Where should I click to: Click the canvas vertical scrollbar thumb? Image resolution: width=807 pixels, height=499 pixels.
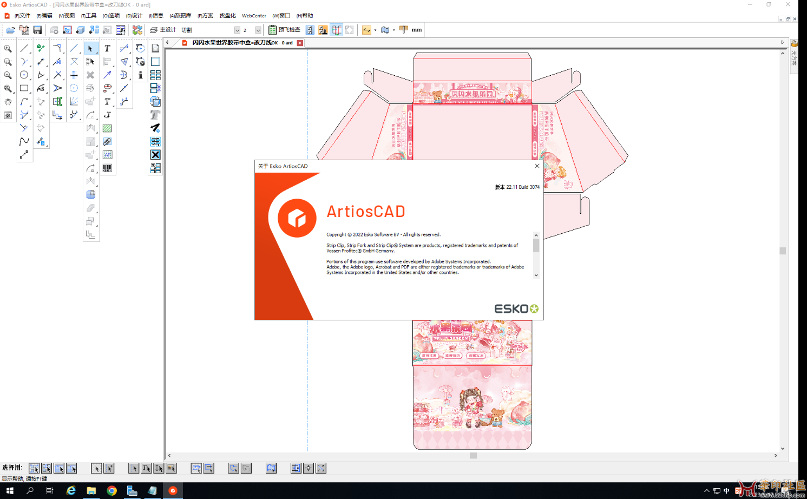(x=783, y=251)
